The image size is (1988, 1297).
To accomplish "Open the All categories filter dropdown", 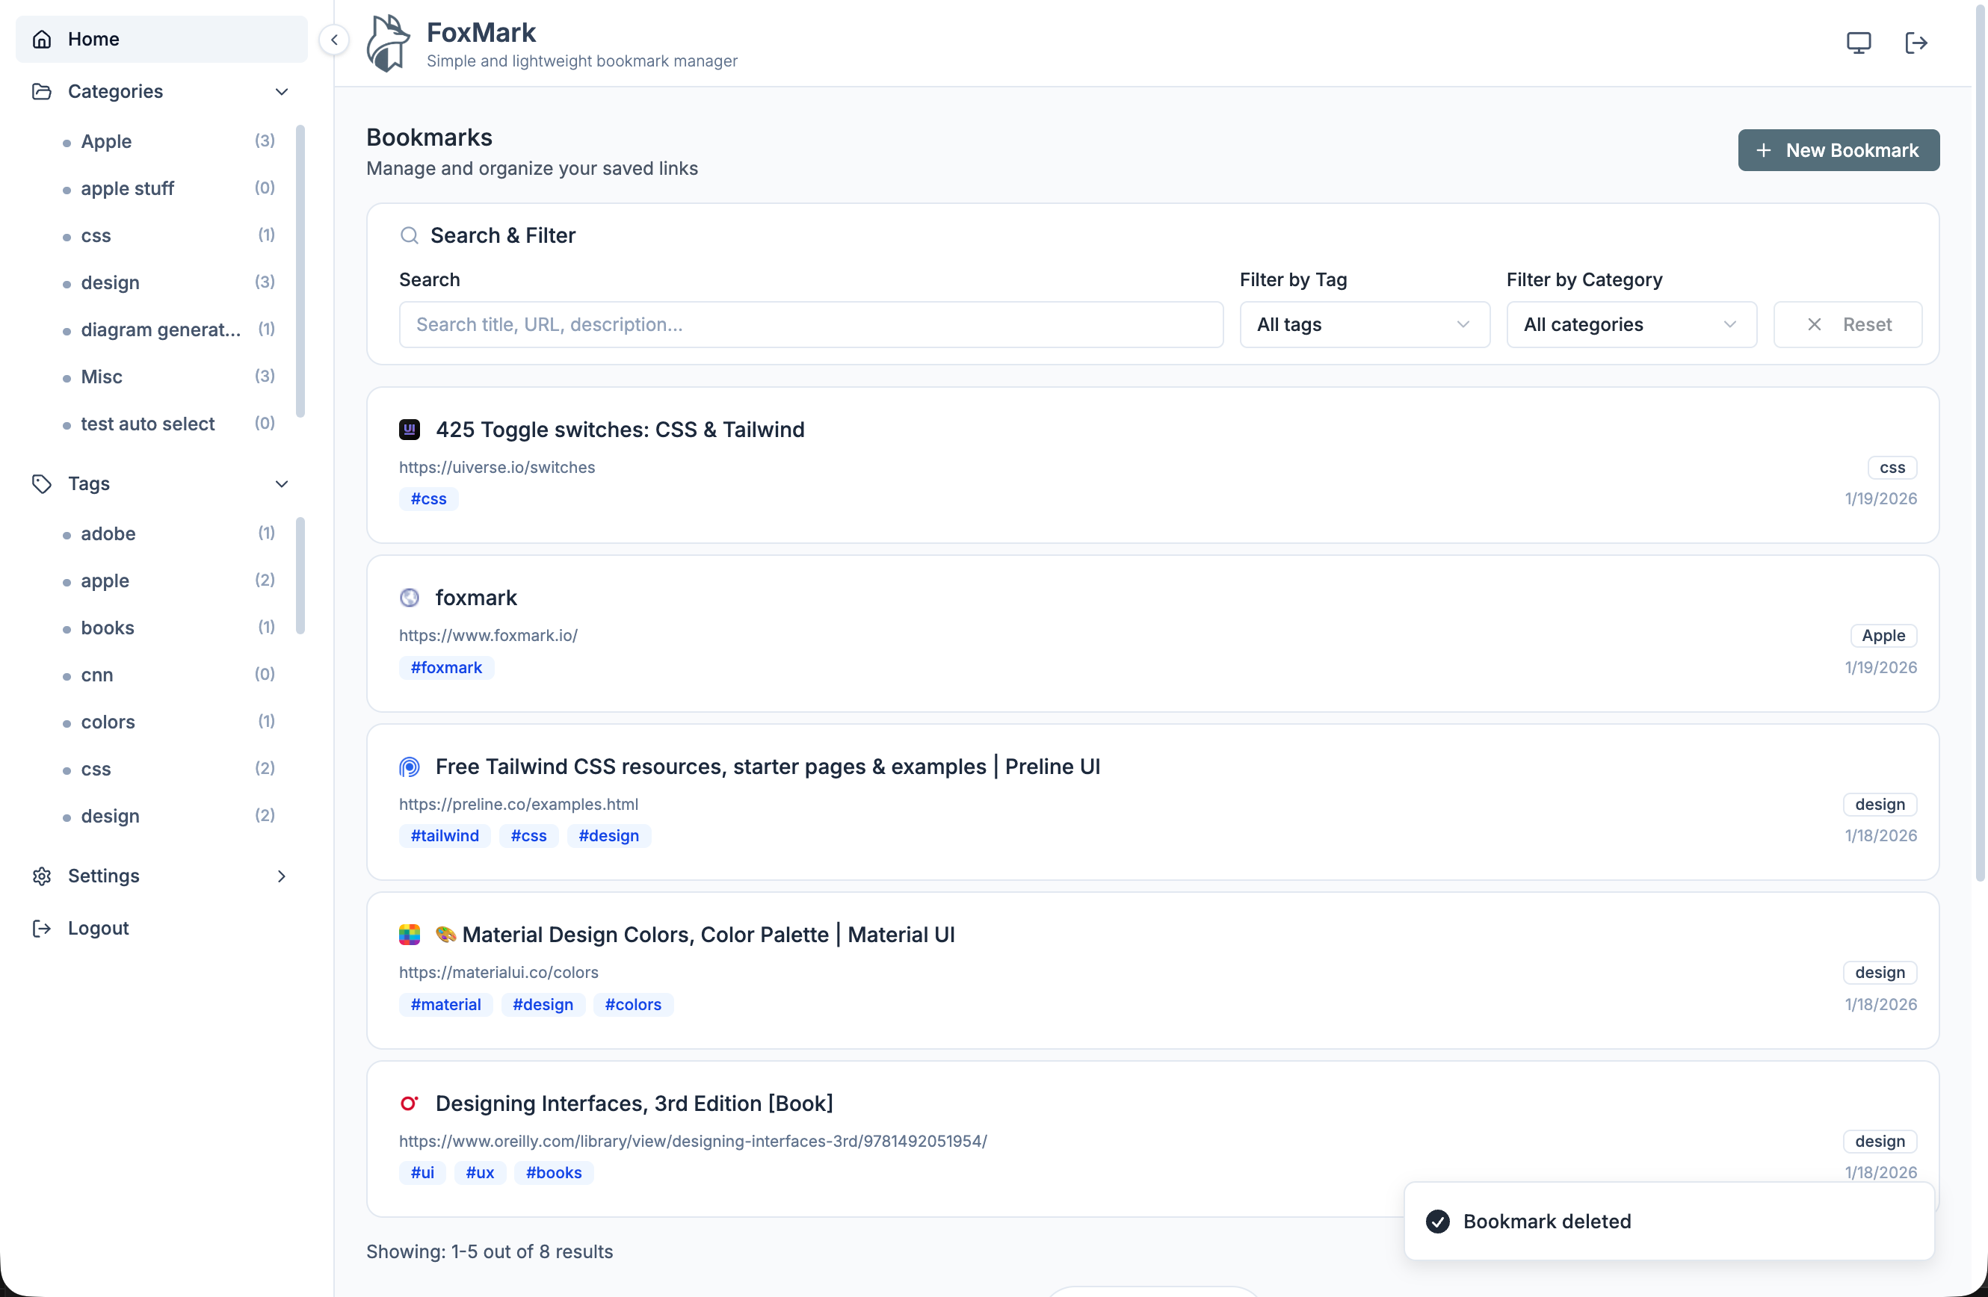I will tap(1631, 325).
